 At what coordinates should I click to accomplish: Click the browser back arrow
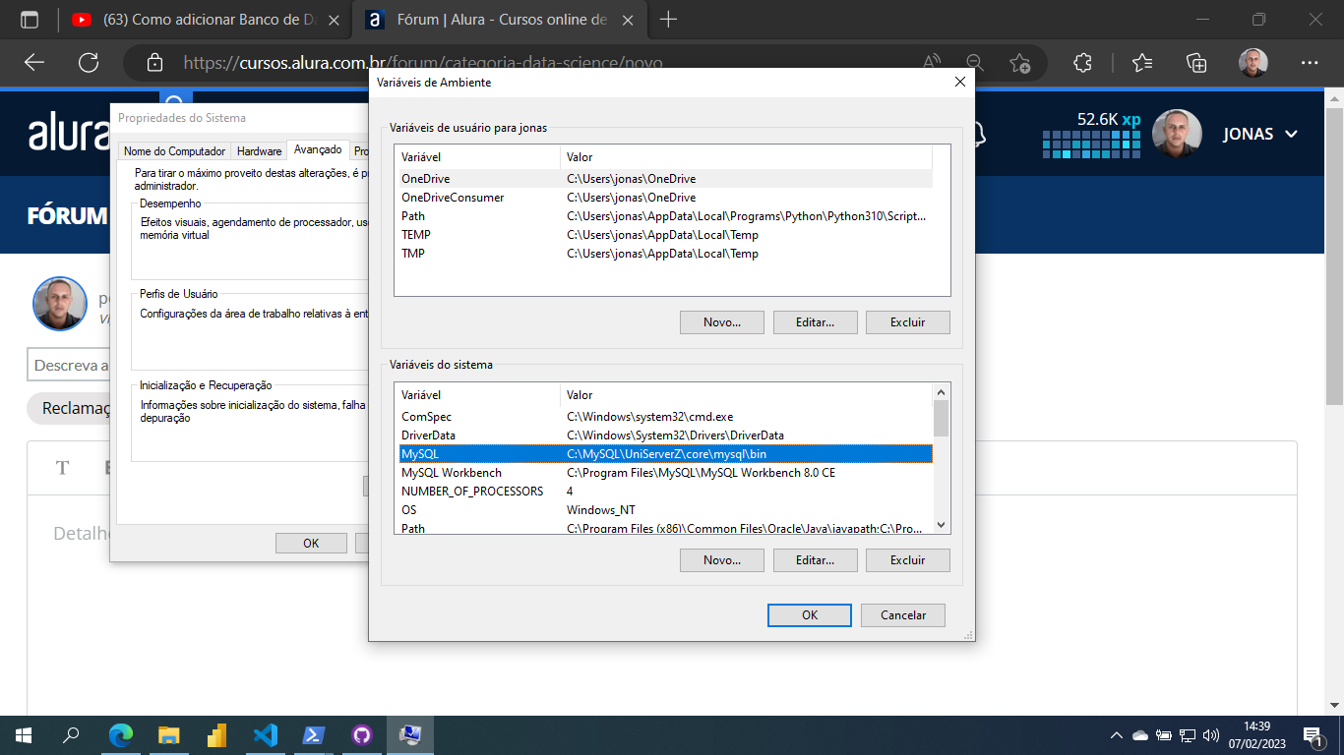[x=34, y=63]
